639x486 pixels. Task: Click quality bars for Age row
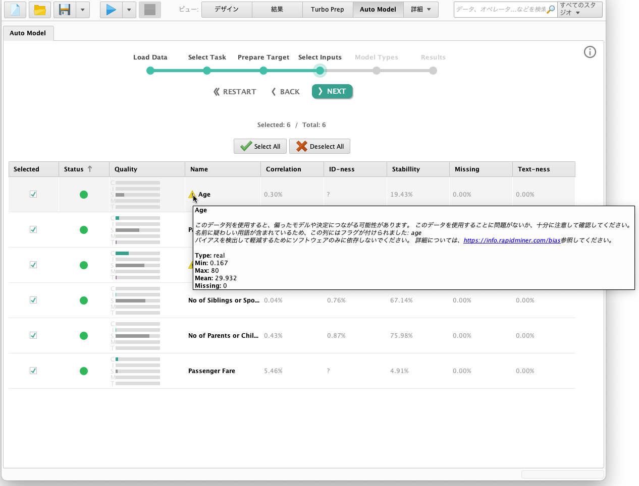tap(135, 195)
